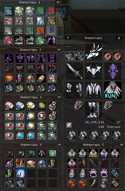The height and width of the screenshot is (191, 125).
Task: Open the question mark help button
Action: 68,38
